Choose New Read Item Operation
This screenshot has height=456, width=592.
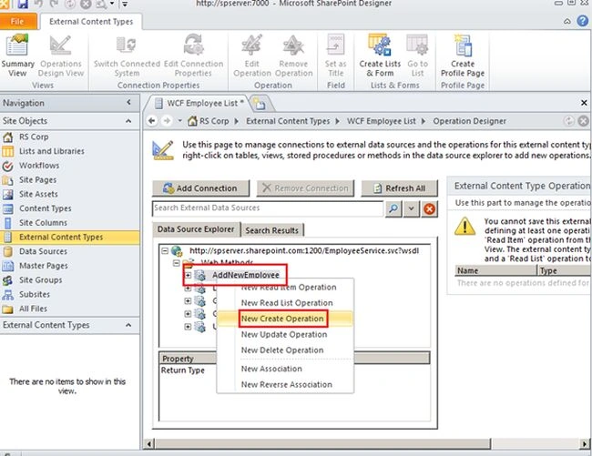[289, 288]
